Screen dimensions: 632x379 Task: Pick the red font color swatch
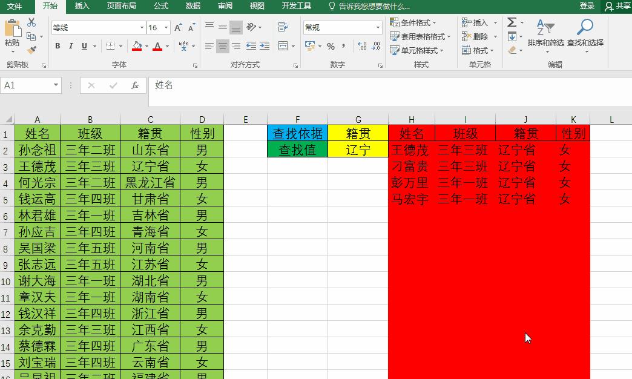pos(156,49)
